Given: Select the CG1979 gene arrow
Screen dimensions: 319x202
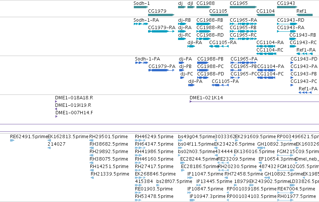Looking at the screenshot, I should (x=161, y=15).
